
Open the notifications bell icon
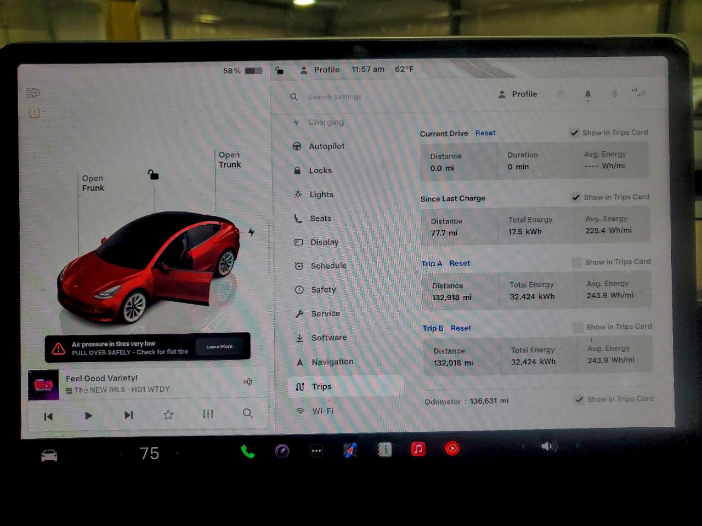tap(588, 95)
